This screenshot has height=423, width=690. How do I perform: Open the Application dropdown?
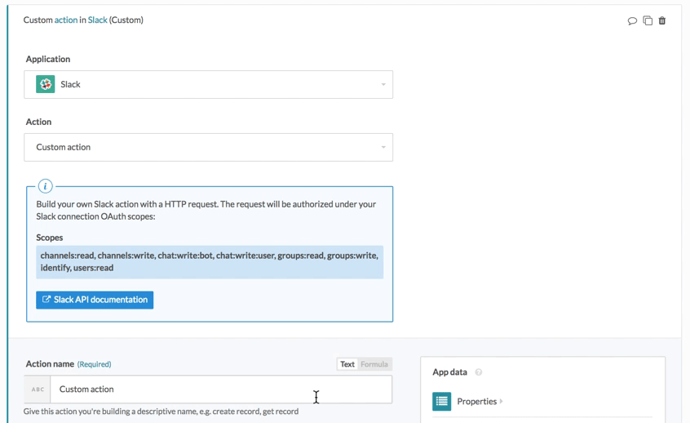click(209, 84)
